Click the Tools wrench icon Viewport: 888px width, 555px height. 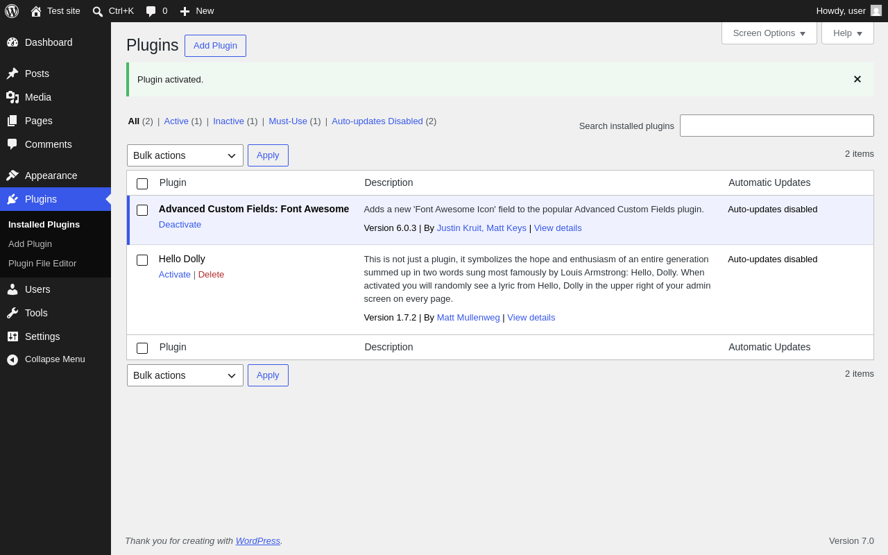[12, 313]
